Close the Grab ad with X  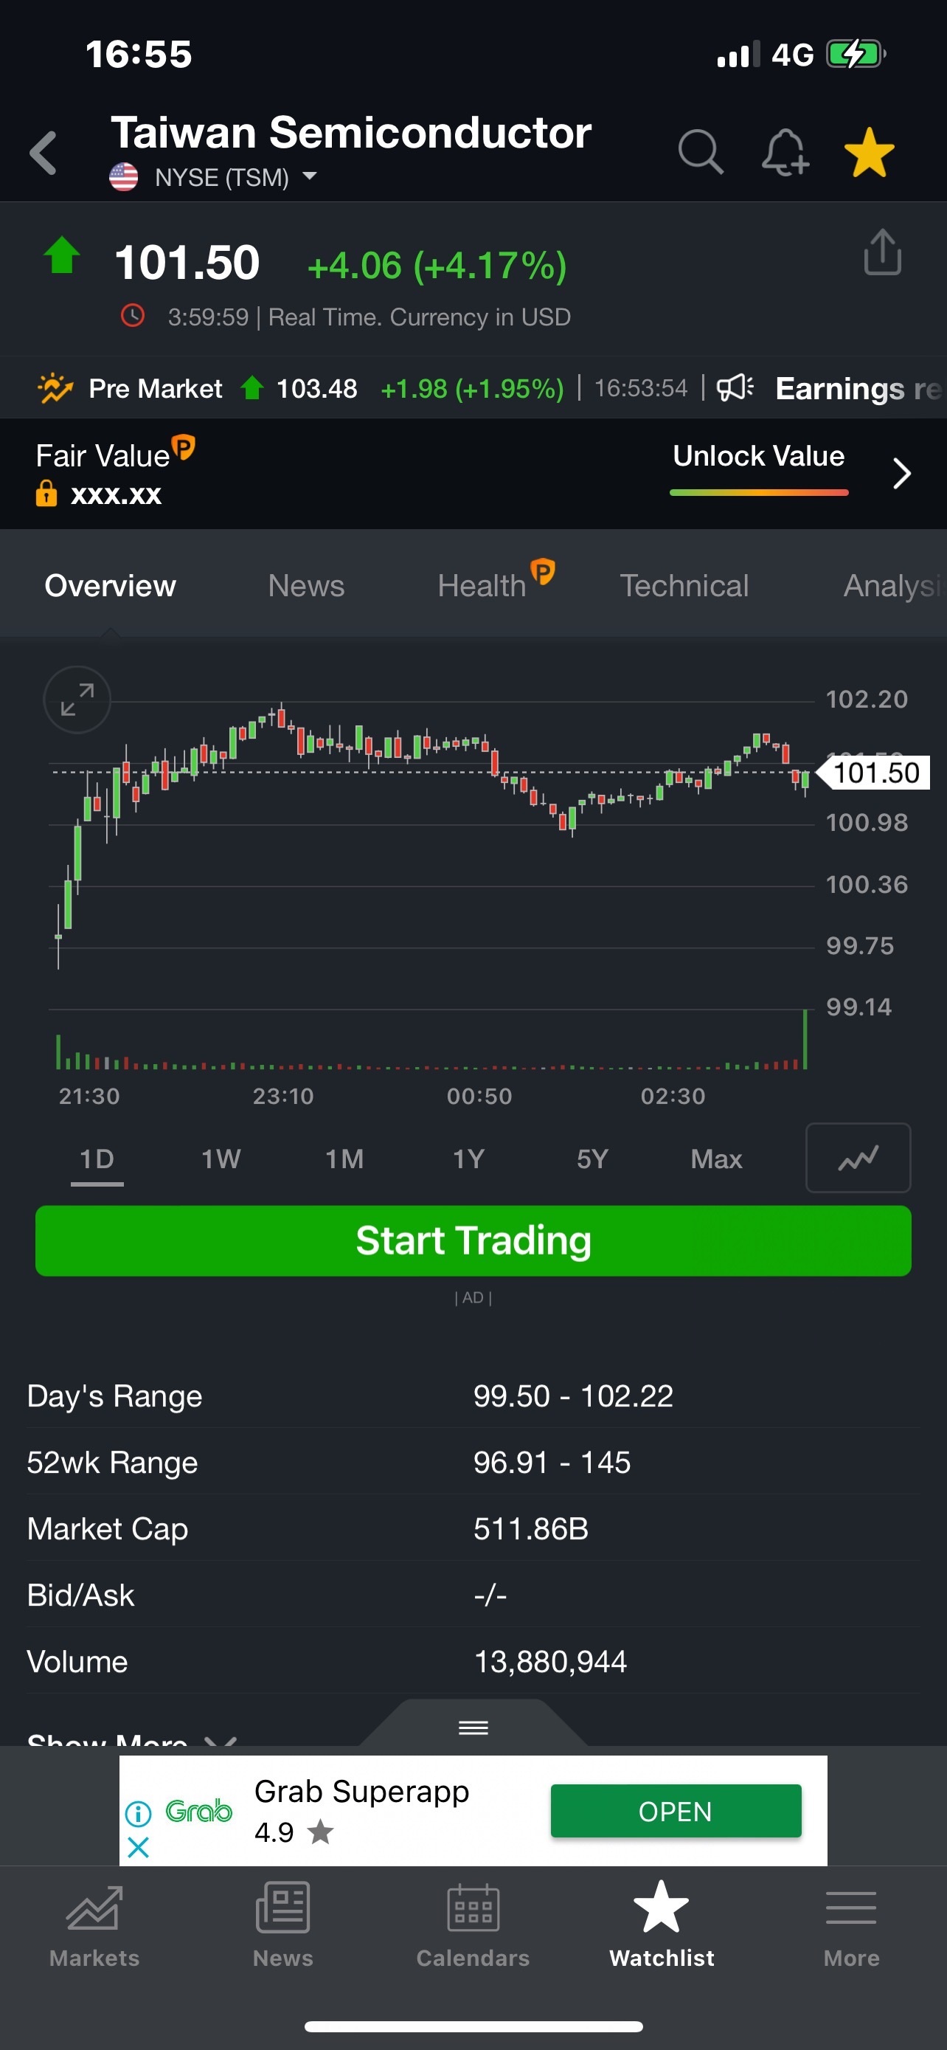pos(139,1848)
